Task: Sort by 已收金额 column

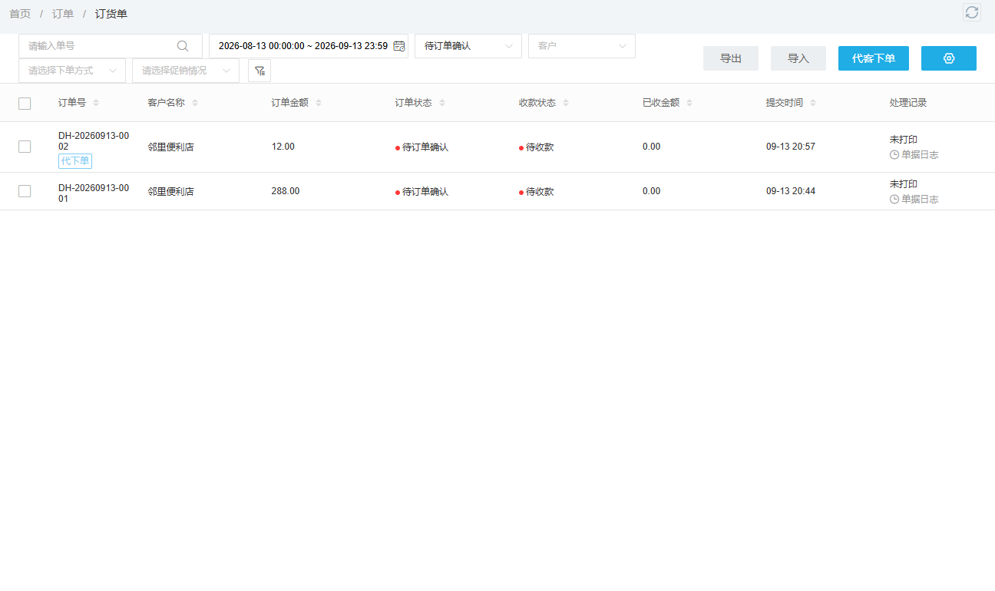Action: point(689,103)
